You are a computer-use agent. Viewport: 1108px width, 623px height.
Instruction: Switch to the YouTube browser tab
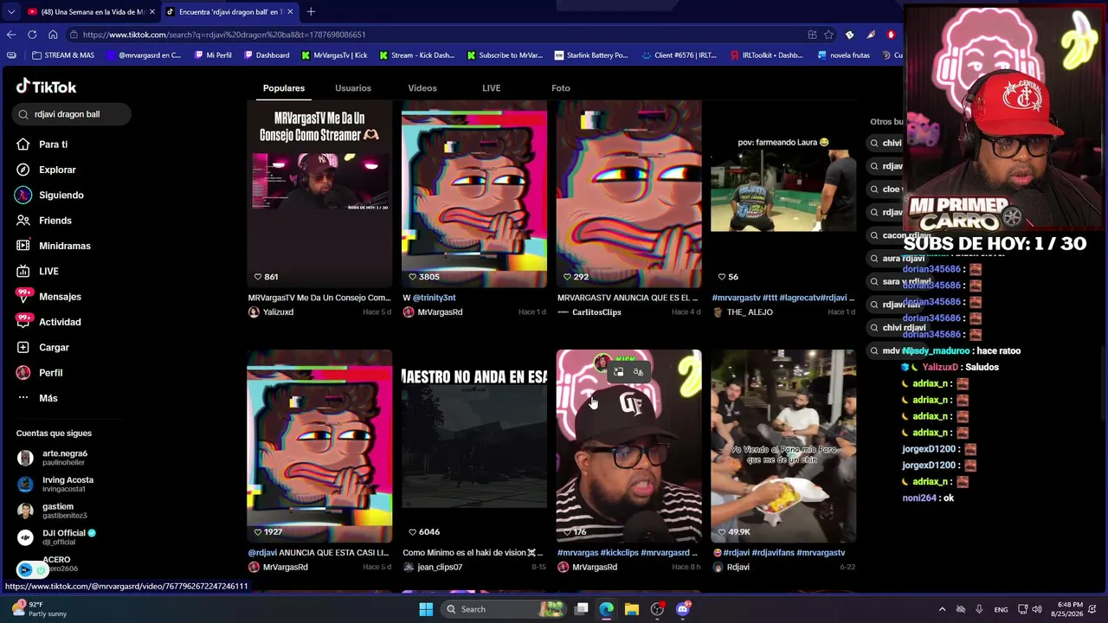(x=89, y=12)
